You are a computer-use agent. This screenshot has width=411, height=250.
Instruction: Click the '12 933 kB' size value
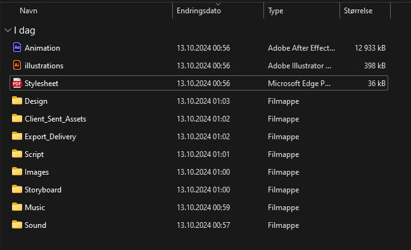(x=370, y=48)
